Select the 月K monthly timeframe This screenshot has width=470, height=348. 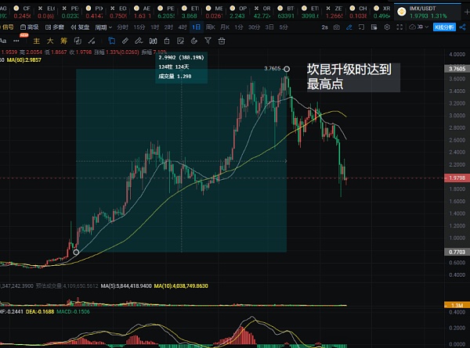tap(225, 27)
